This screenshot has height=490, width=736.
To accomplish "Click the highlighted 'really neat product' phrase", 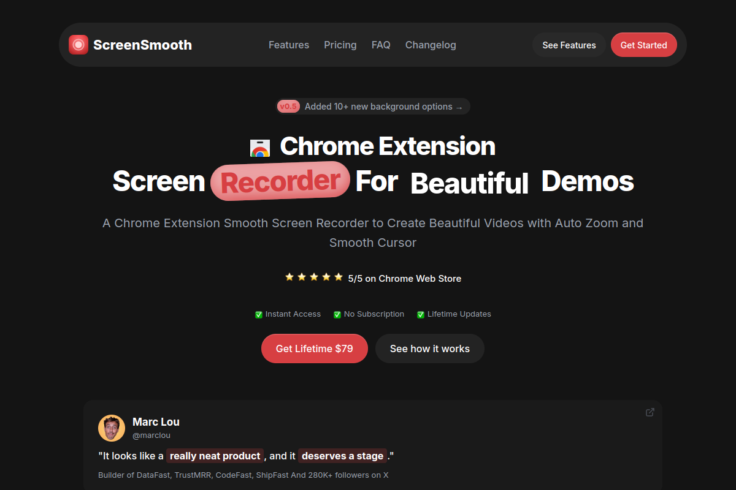I will point(215,456).
